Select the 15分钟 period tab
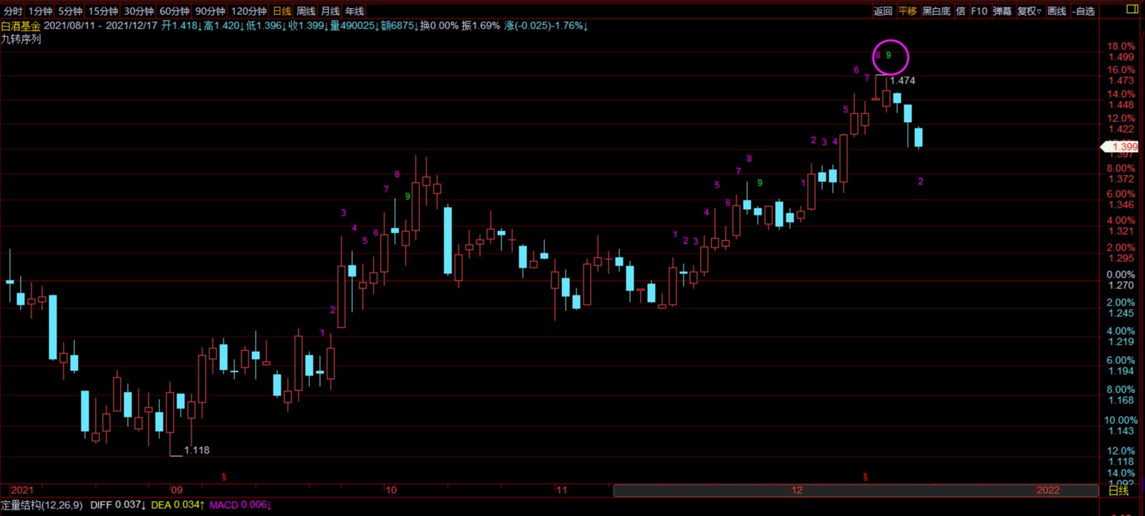 coord(103,11)
